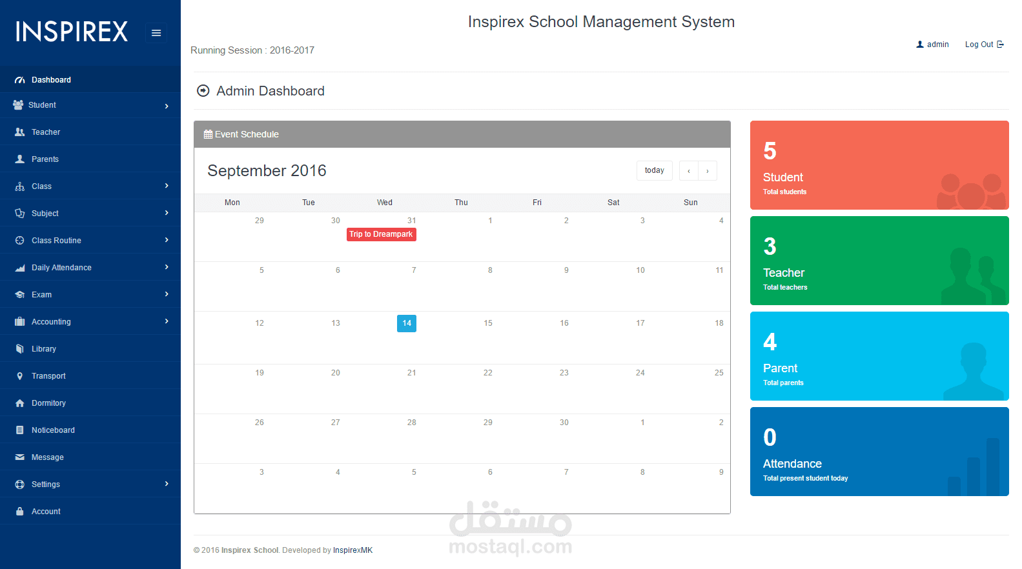1022x569 pixels.
Task: Click the Student group icon in sidebar
Action: (18, 105)
